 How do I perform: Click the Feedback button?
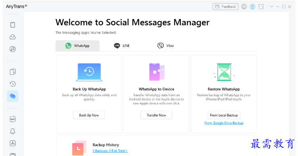[x=225, y=7]
